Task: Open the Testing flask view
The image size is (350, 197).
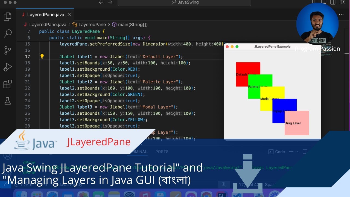Action: pyautogui.click(x=8, y=101)
